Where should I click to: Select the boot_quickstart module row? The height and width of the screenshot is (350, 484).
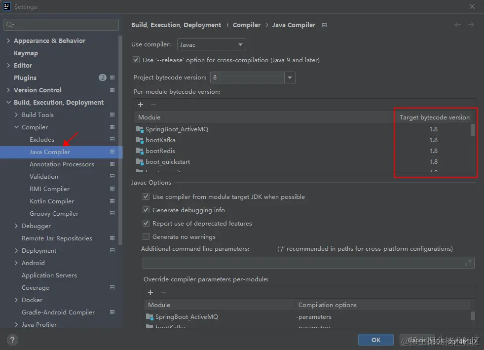[302, 162]
